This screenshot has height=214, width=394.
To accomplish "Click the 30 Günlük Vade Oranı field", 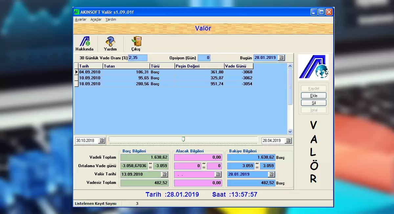I will (x=138, y=58).
